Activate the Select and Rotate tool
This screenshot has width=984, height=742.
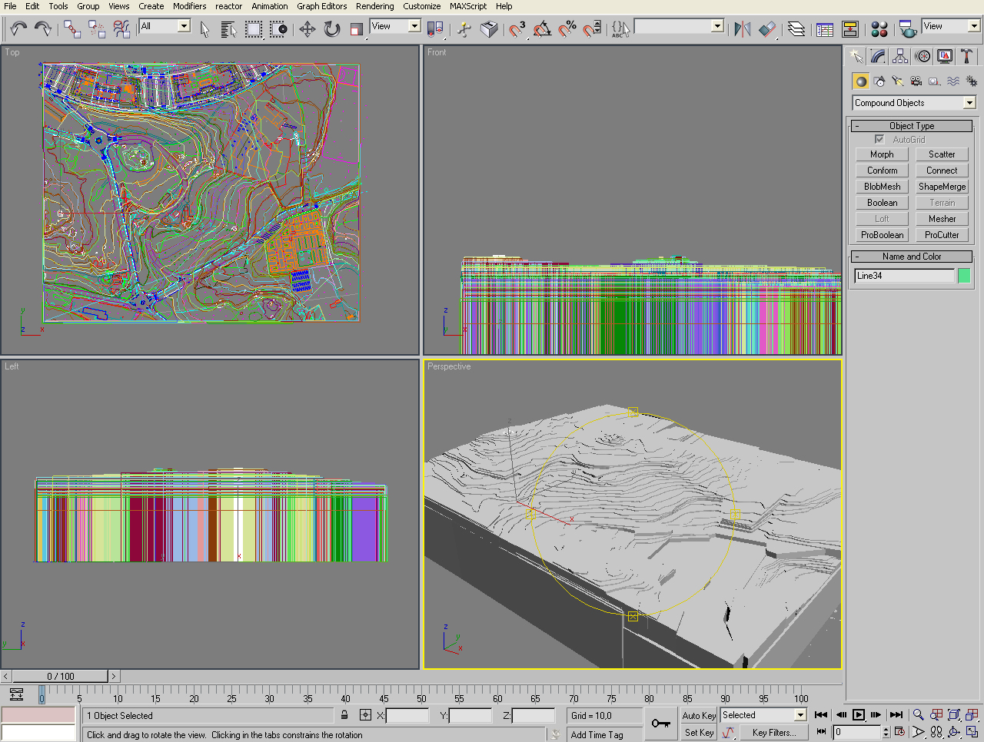coord(331,29)
